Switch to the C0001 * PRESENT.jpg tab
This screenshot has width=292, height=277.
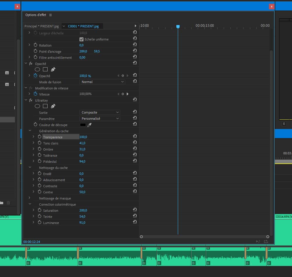(x=83, y=26)
